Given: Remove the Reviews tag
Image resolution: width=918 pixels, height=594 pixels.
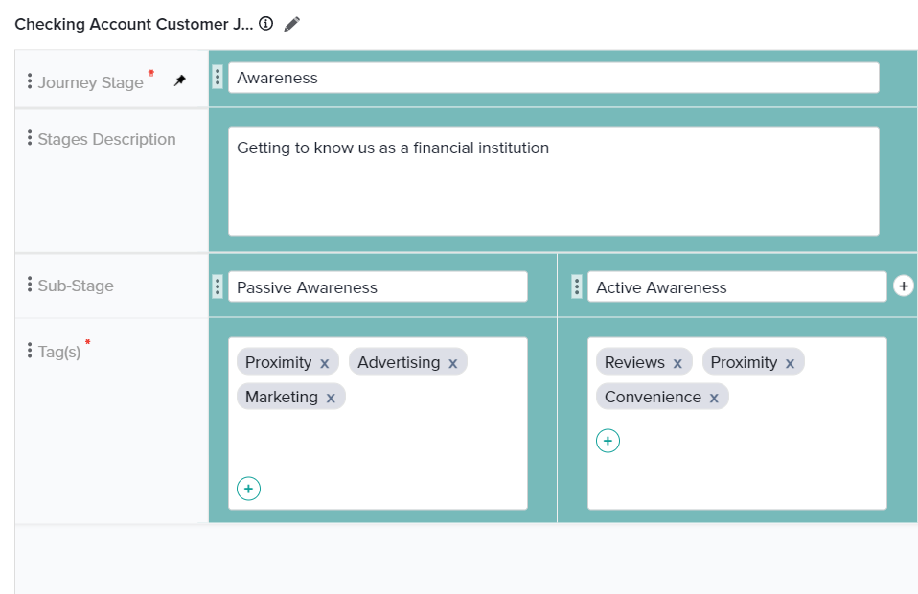Looking at the screenshot, I should (x=677, y=363).
